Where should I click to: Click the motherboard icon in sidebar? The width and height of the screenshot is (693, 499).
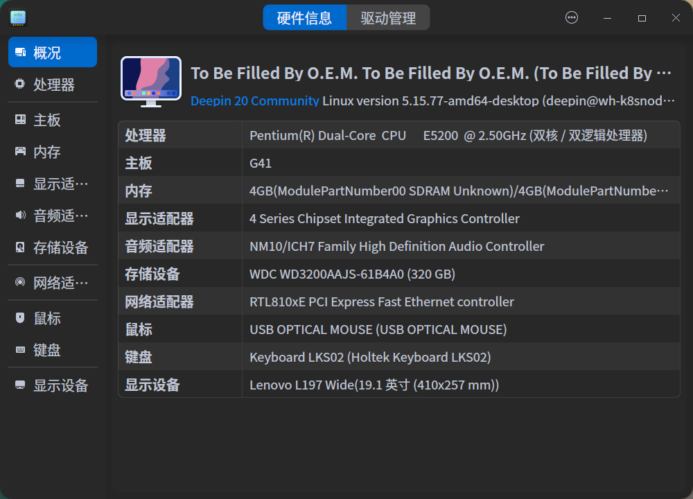[20, 120]
